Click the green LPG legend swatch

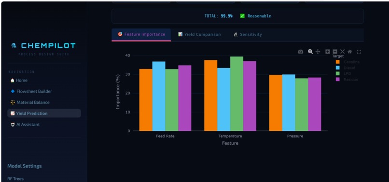tap(338, 73)
